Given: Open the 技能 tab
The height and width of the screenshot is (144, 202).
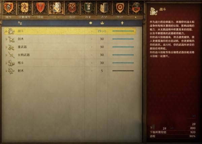Looking at the screenshot, I should coord(40,17).
